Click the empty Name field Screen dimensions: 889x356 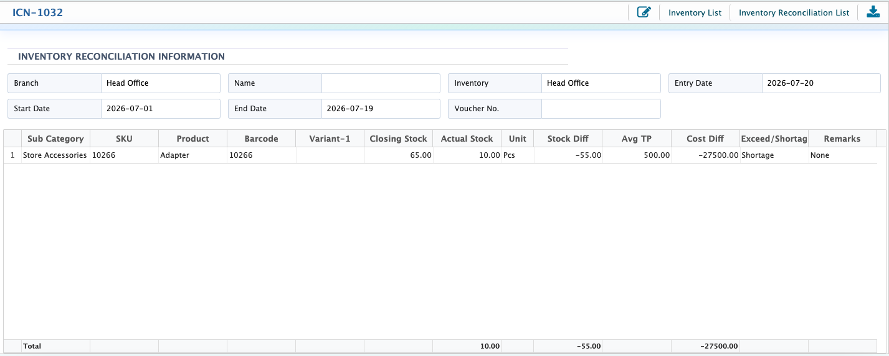(x=381, y=83)
